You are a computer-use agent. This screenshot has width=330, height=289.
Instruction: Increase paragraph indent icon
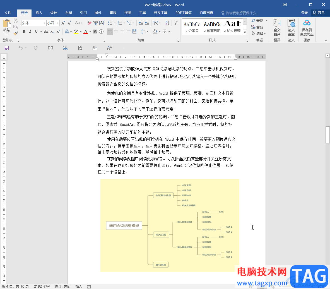[147, 23]
